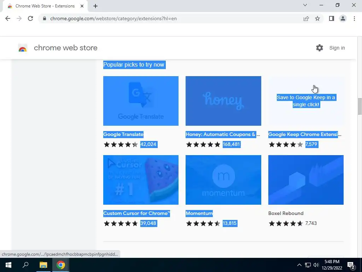
Task: Open Windows taskbar search
Action: click(25, 265)
